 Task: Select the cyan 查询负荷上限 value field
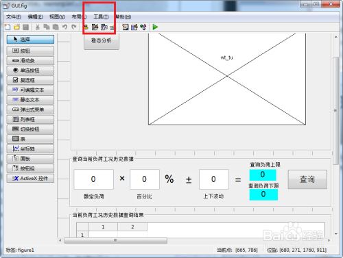click(x=263, y=175)
